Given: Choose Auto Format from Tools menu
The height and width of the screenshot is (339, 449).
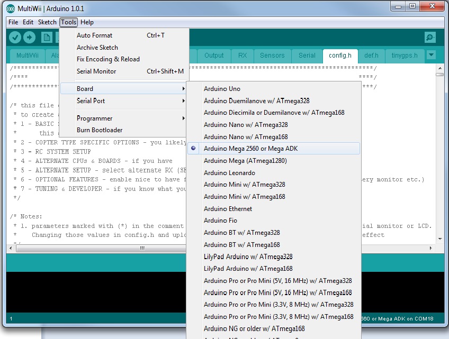Looking at the screenshot, I should click(124, 35).
